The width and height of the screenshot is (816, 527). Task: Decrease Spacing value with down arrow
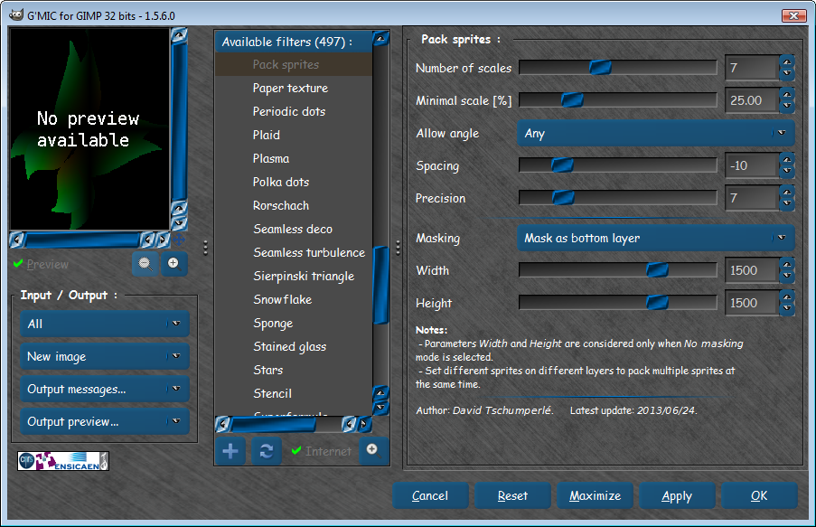pyautogui.click(x=787, y=172)
